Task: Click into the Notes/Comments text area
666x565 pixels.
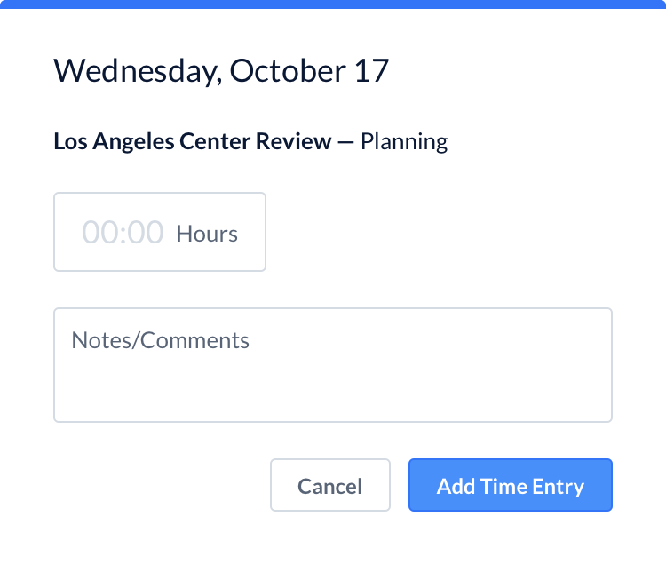Action: [333, 365]
